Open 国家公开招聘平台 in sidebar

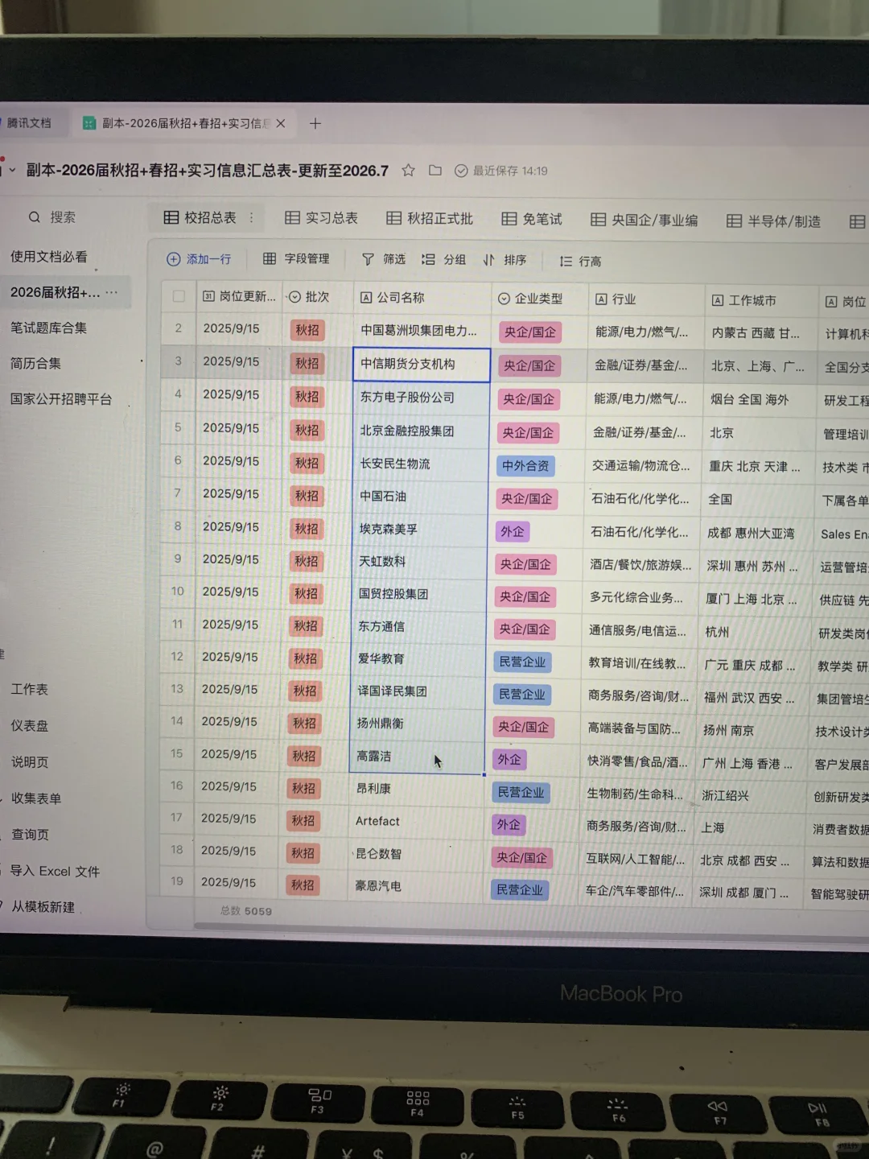[61, 399]
